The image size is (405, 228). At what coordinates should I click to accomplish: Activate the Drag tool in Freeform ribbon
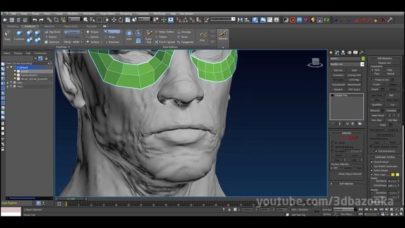(x=7, y=35)
